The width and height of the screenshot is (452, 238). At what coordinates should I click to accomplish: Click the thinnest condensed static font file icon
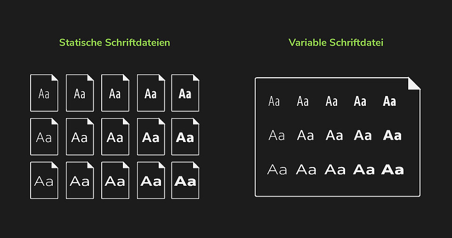[44, 93]
